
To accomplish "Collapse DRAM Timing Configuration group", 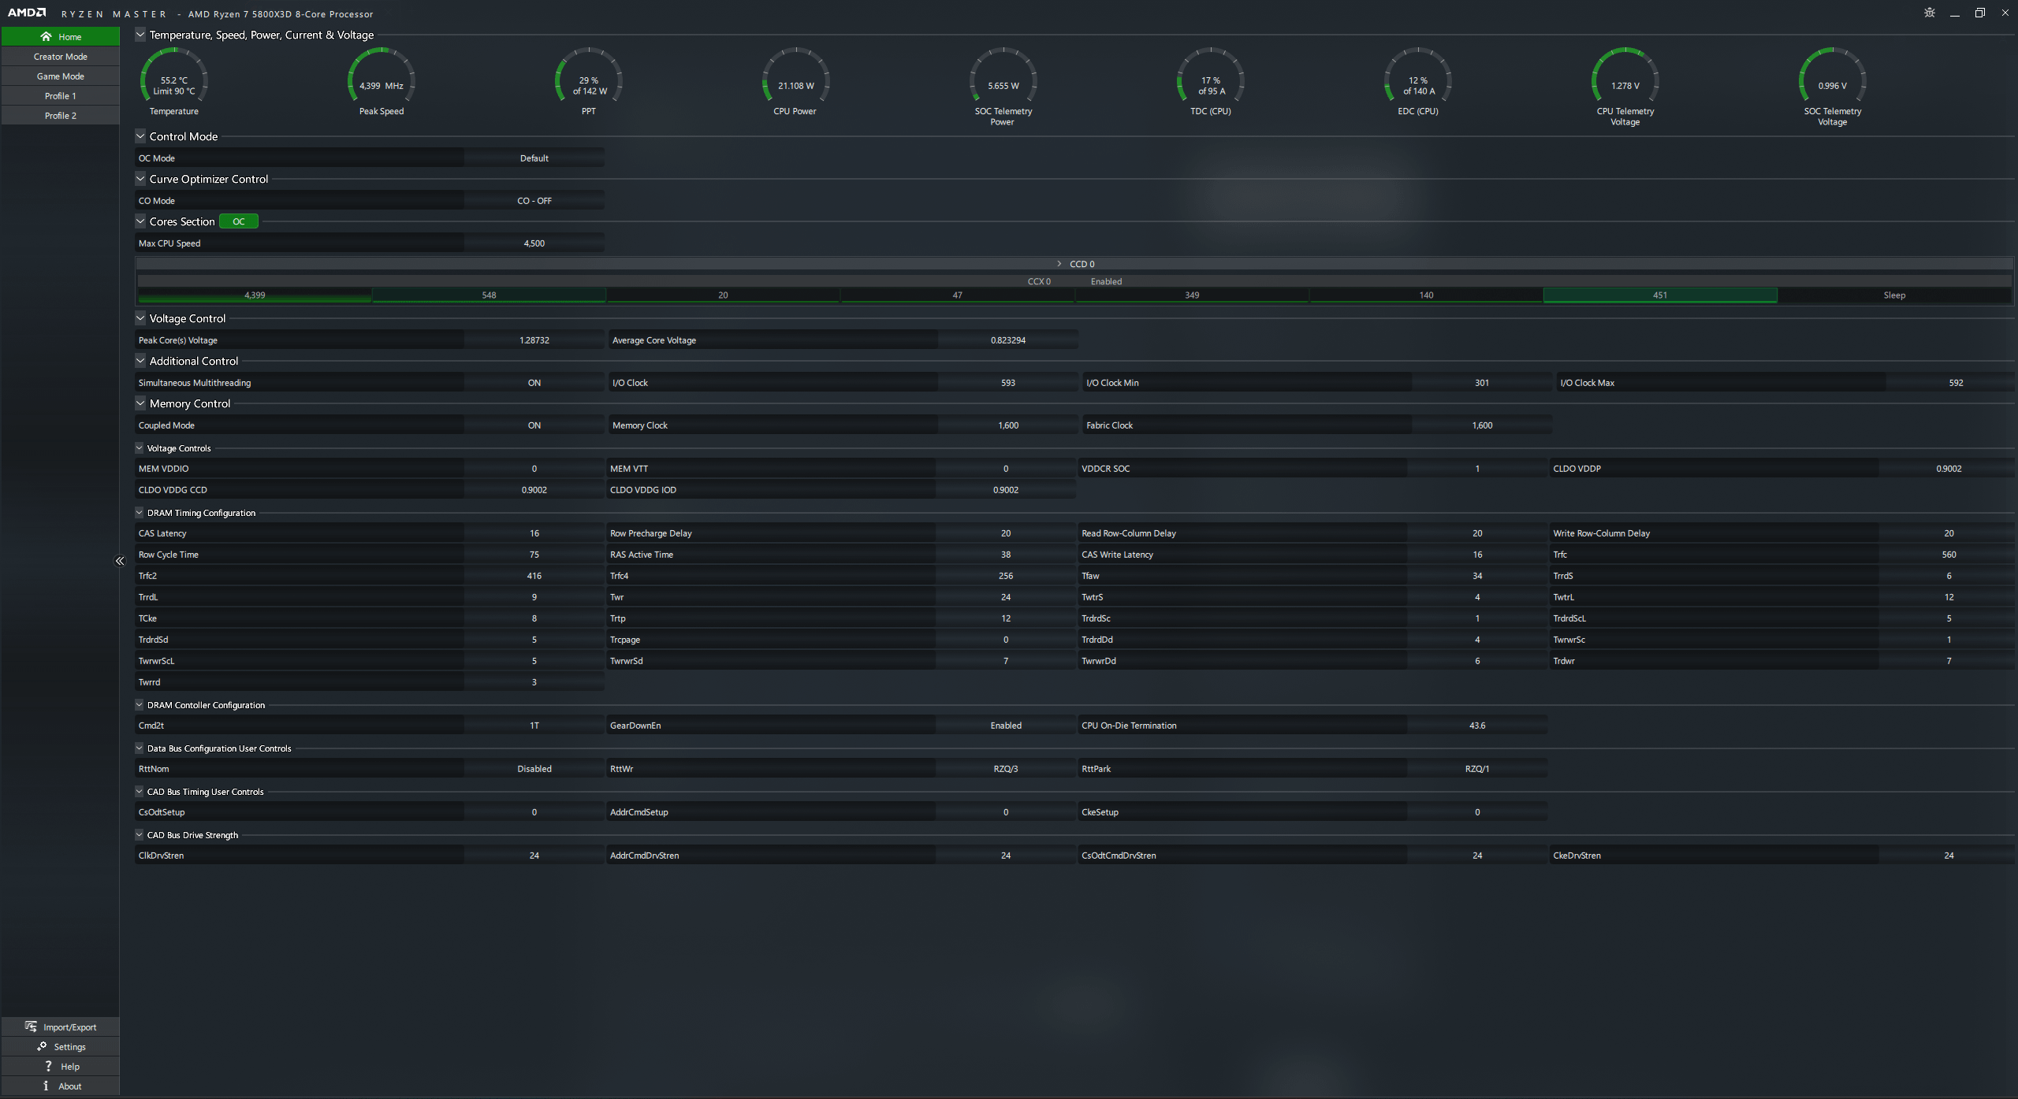I will pyautogui.click(x=140, y=513).
